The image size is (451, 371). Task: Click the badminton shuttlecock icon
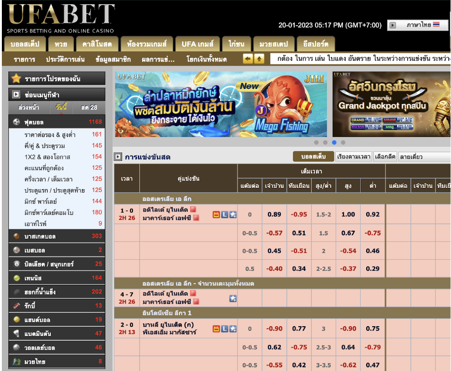[x=16, y=333]
